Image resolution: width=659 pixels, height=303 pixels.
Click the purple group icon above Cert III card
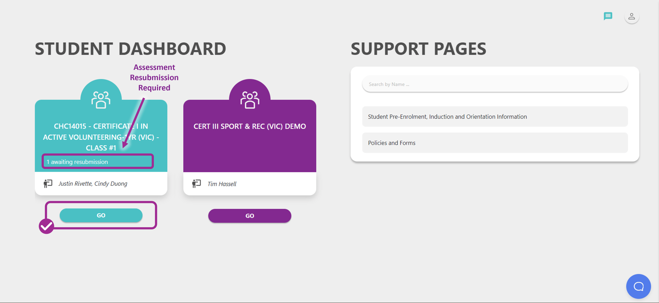click(250, 99)
